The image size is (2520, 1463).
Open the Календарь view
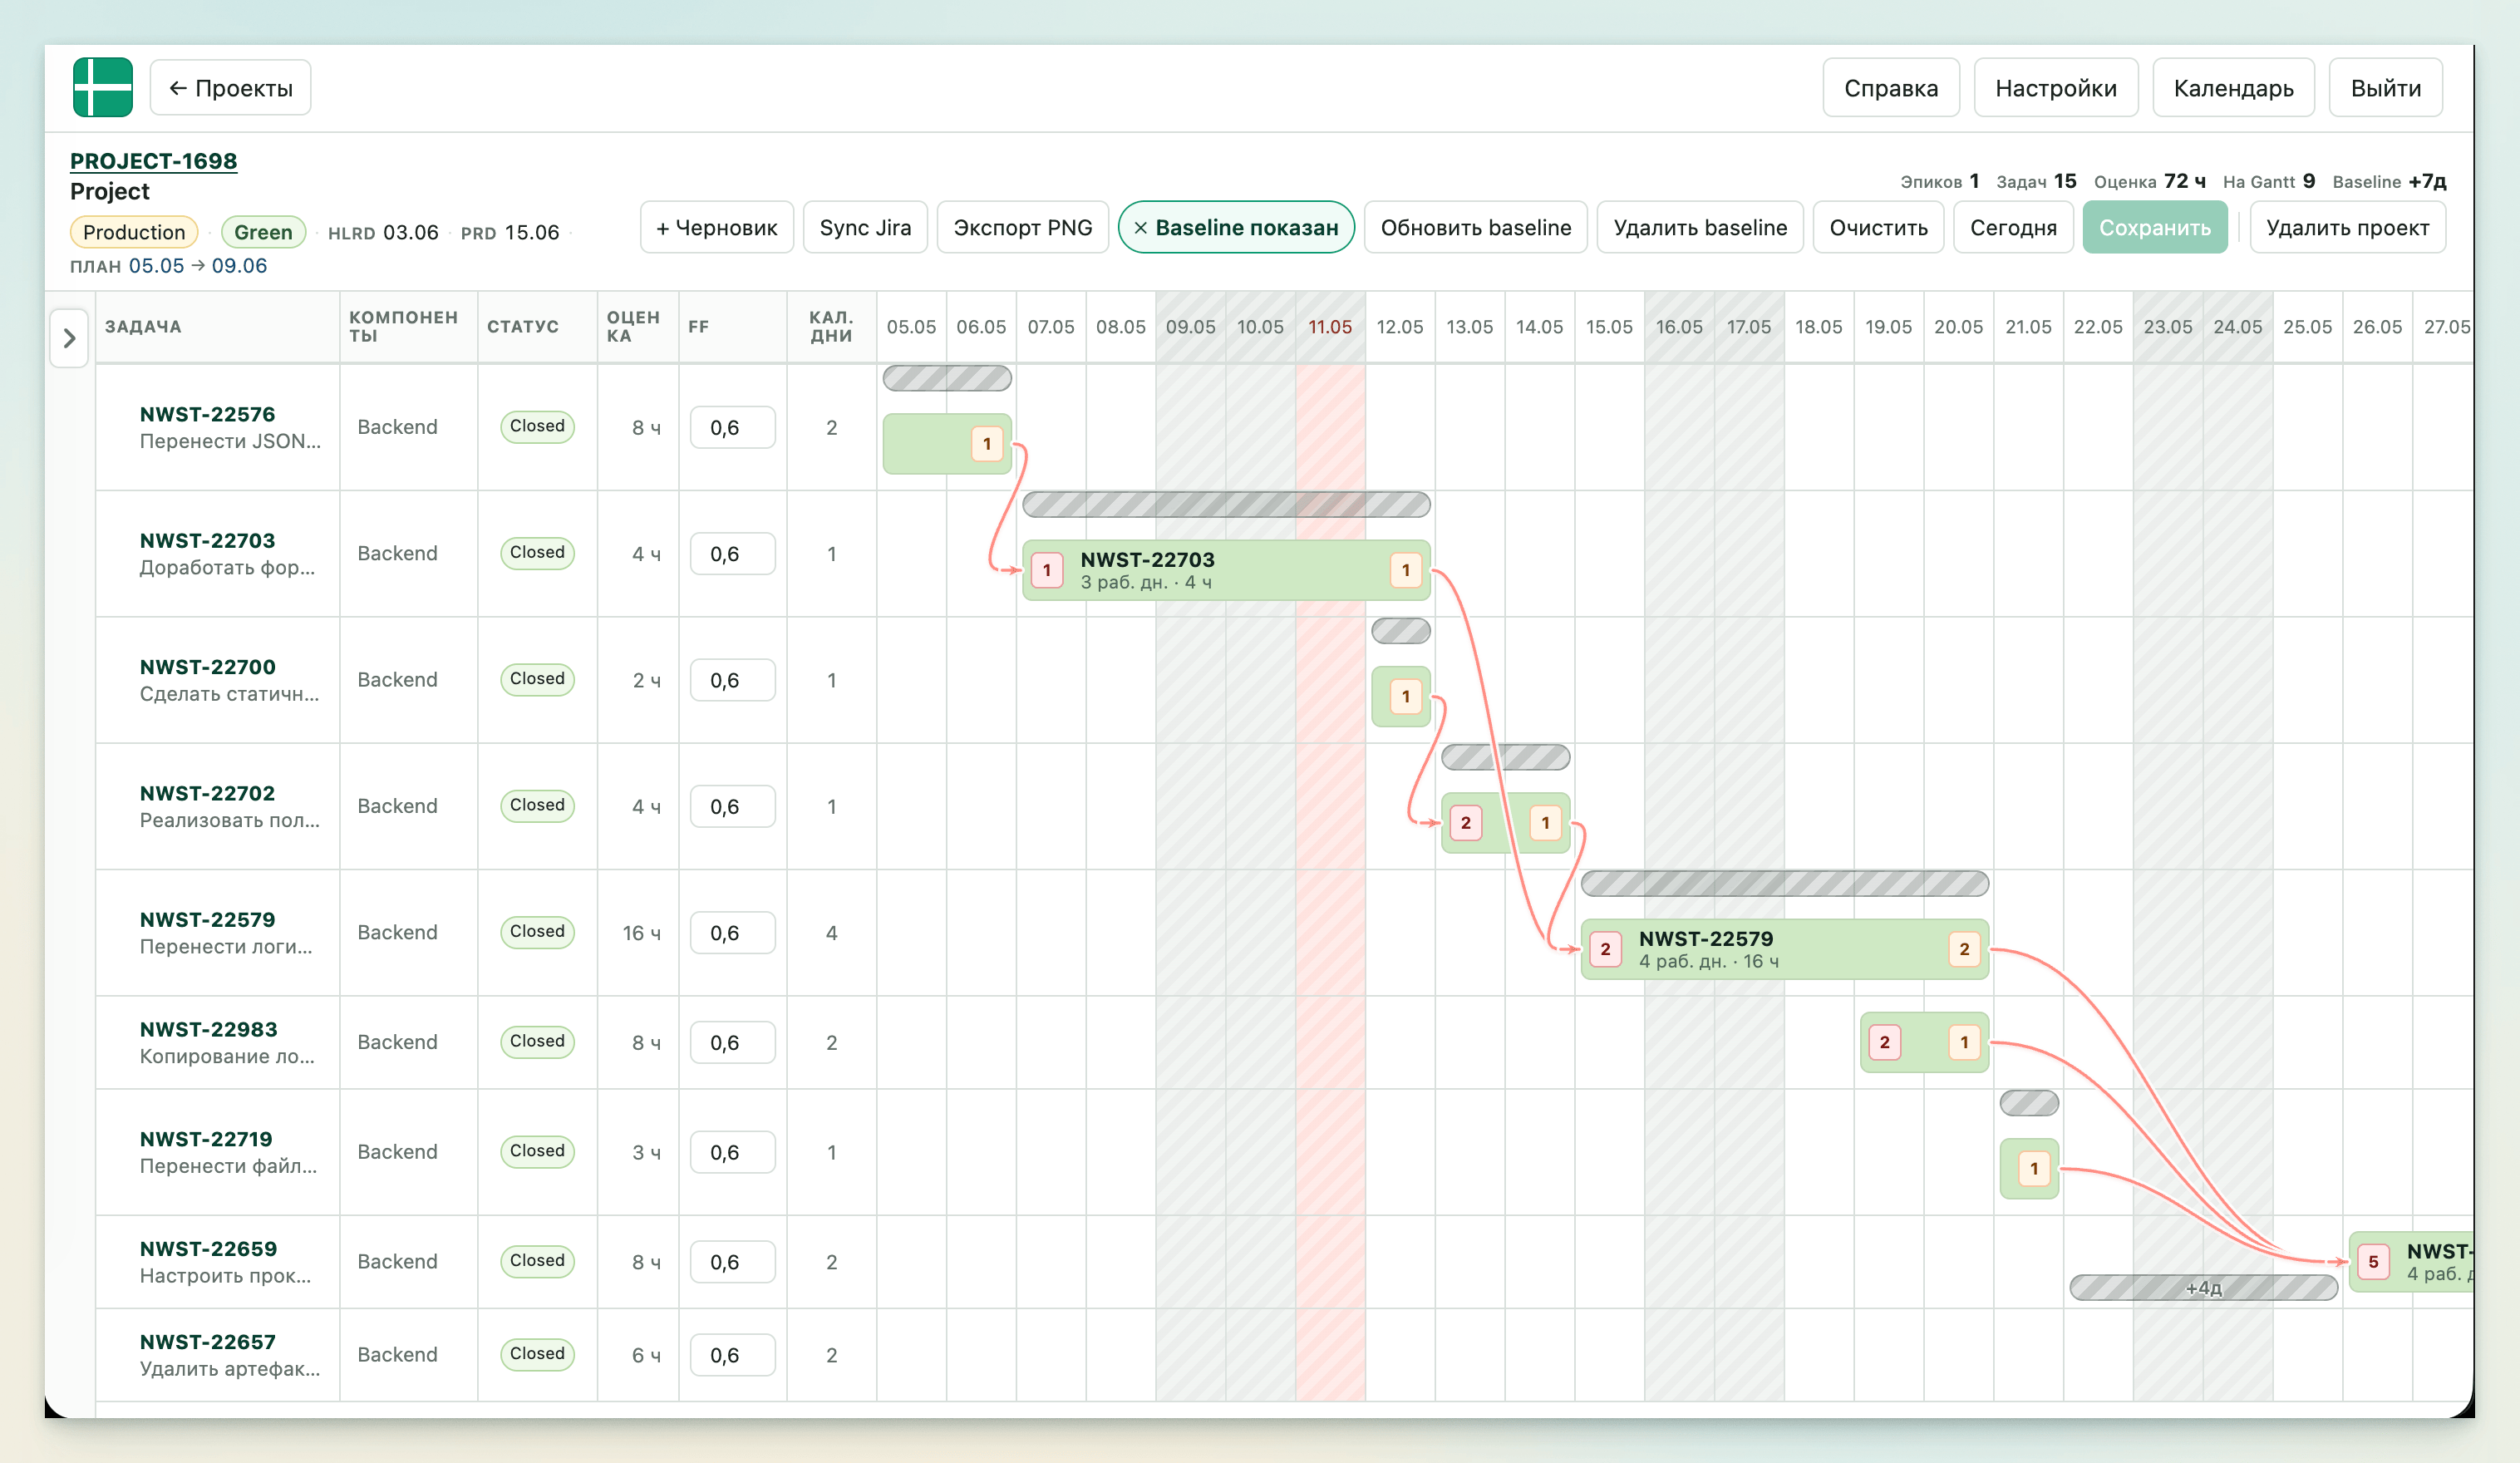point(2233,88)
